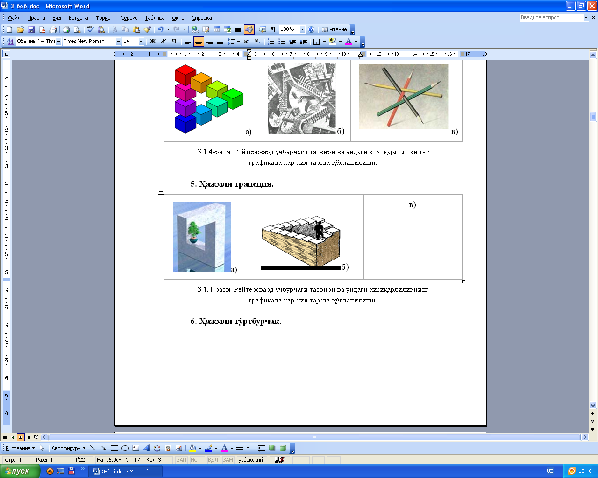Viewport: 598px width, 478px height.
Task: Toggle the Document Map
Action: coord(262,29)
